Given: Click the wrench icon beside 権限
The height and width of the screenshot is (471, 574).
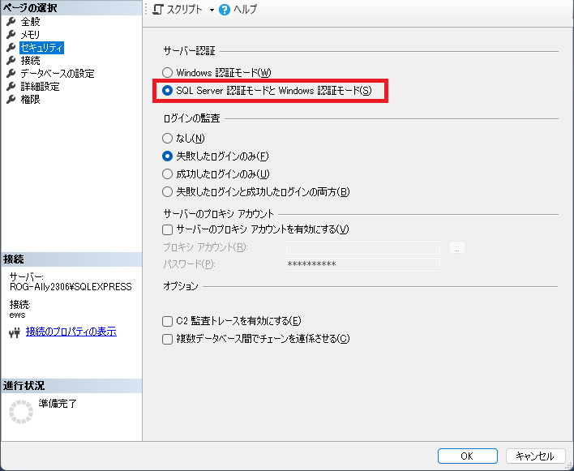Looking at the screenshot, I should pyautogui.click(x=11, y=99).
